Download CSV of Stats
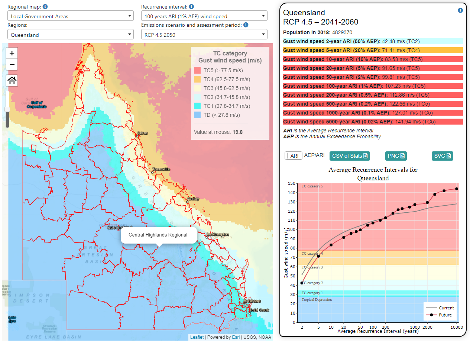This screenshot has height=341, width=470. (x=350, y=156)
